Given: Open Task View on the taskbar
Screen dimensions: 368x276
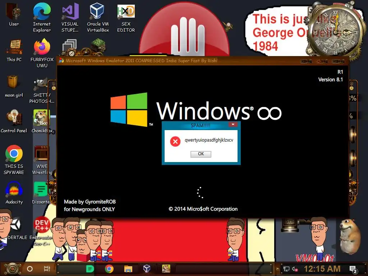Looking at the screenshot, I should pyautogui.click(x=47, y=269).
